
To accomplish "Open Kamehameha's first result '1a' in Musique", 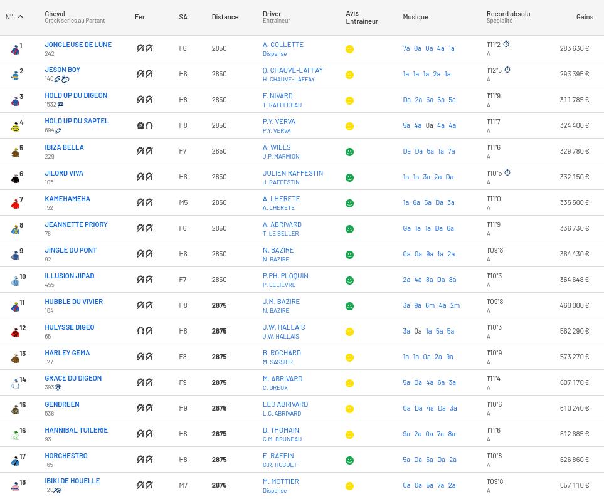I will click(406, 202).
